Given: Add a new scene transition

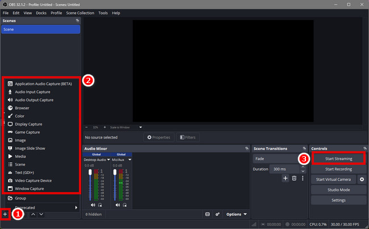Looking at the screenshot, I should [x=285, y=178].
